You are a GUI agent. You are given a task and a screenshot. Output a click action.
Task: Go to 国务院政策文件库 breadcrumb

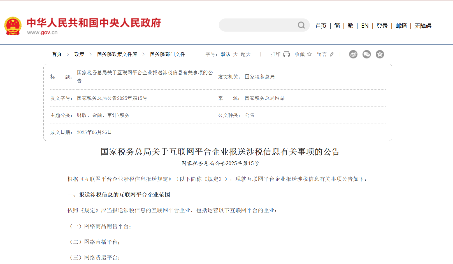(117, 54)
